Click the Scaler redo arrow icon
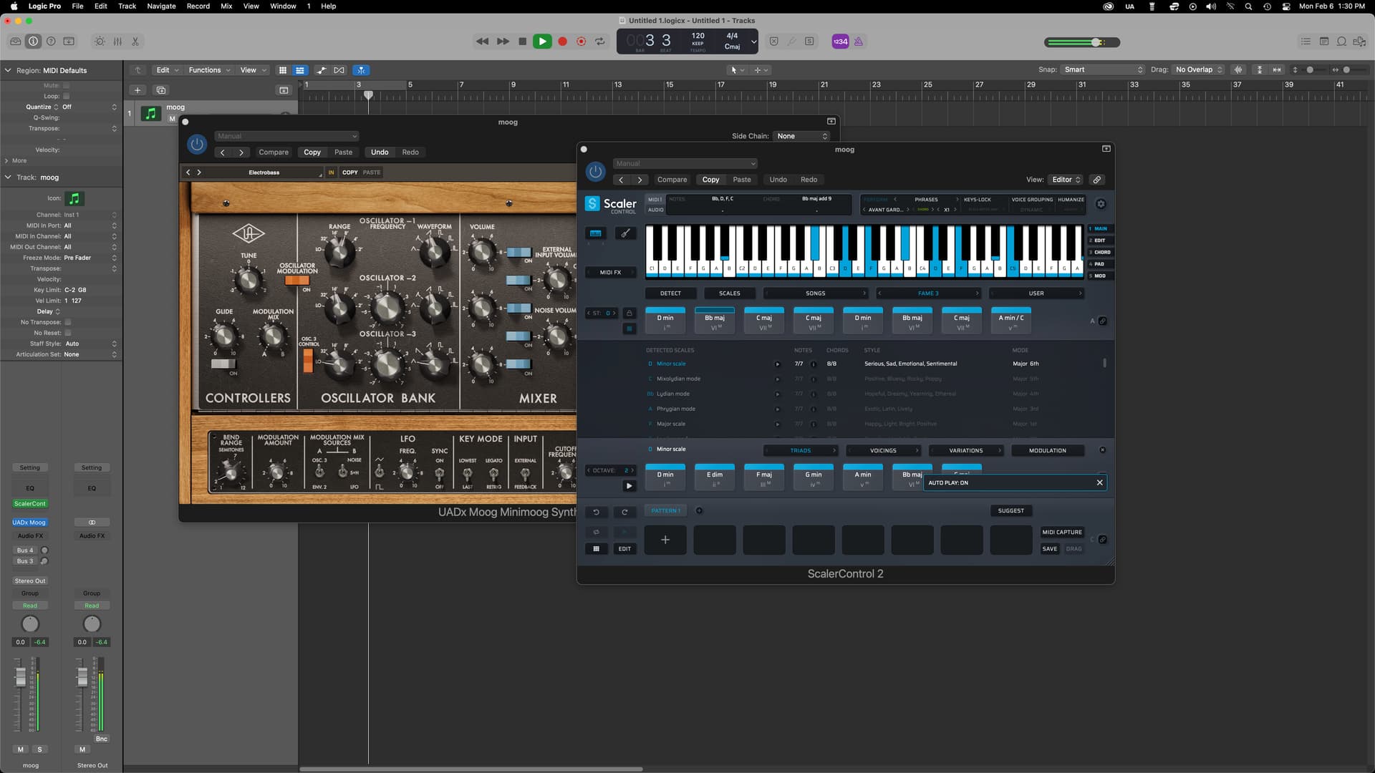1375x773 pixels. [x=624, y=512]
